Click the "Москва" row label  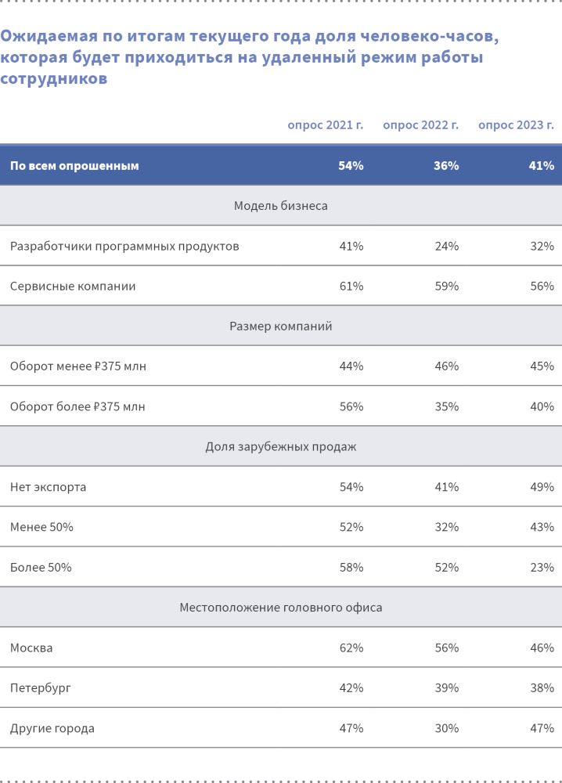31,648
